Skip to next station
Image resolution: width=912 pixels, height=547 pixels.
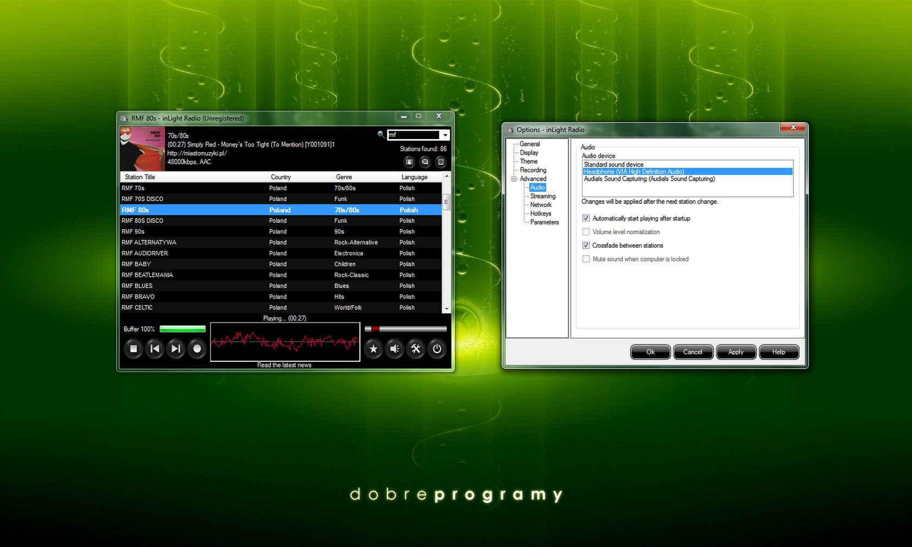click(176, 349)
